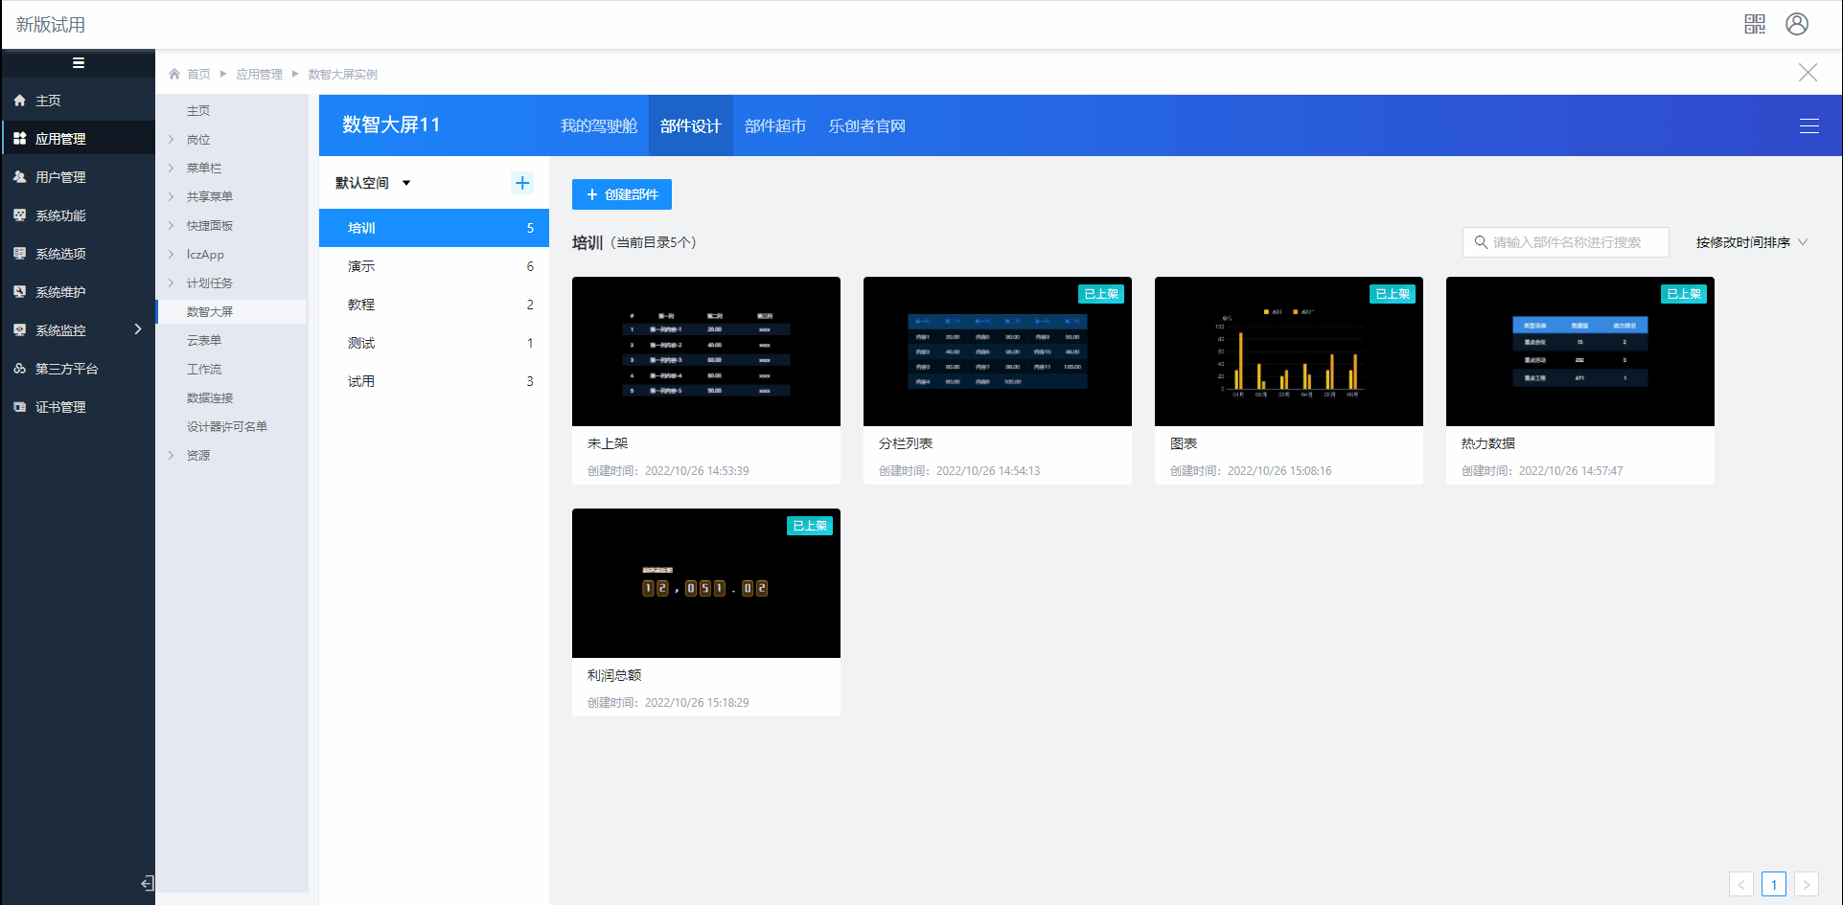
Task: Open 乐创者官网 link in banner
Action: click(x=866, y=125)
